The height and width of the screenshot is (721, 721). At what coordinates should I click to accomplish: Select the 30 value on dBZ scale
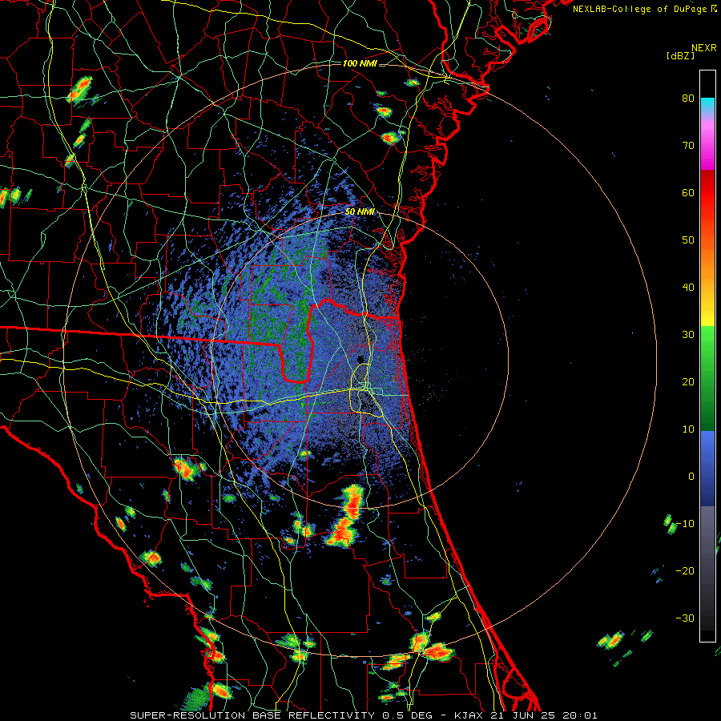click(688, 335)
